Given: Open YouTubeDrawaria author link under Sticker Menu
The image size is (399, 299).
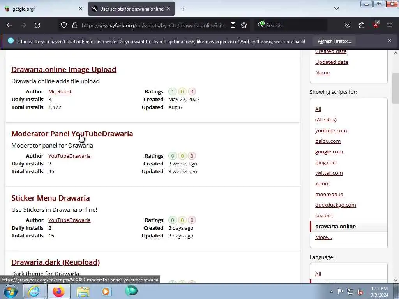Looking at the screenshot, I should point(69,220).
